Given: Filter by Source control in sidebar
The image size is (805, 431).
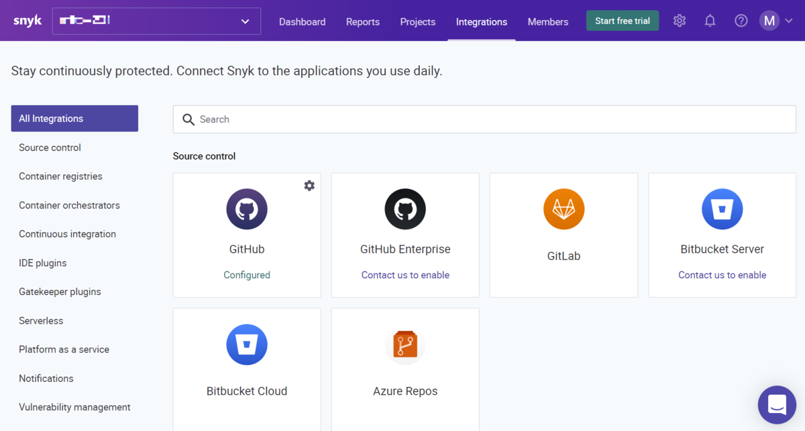Looking at the screenshot, I should coord(50,147).
